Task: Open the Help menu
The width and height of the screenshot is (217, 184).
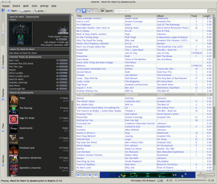Action: (54, 6)
